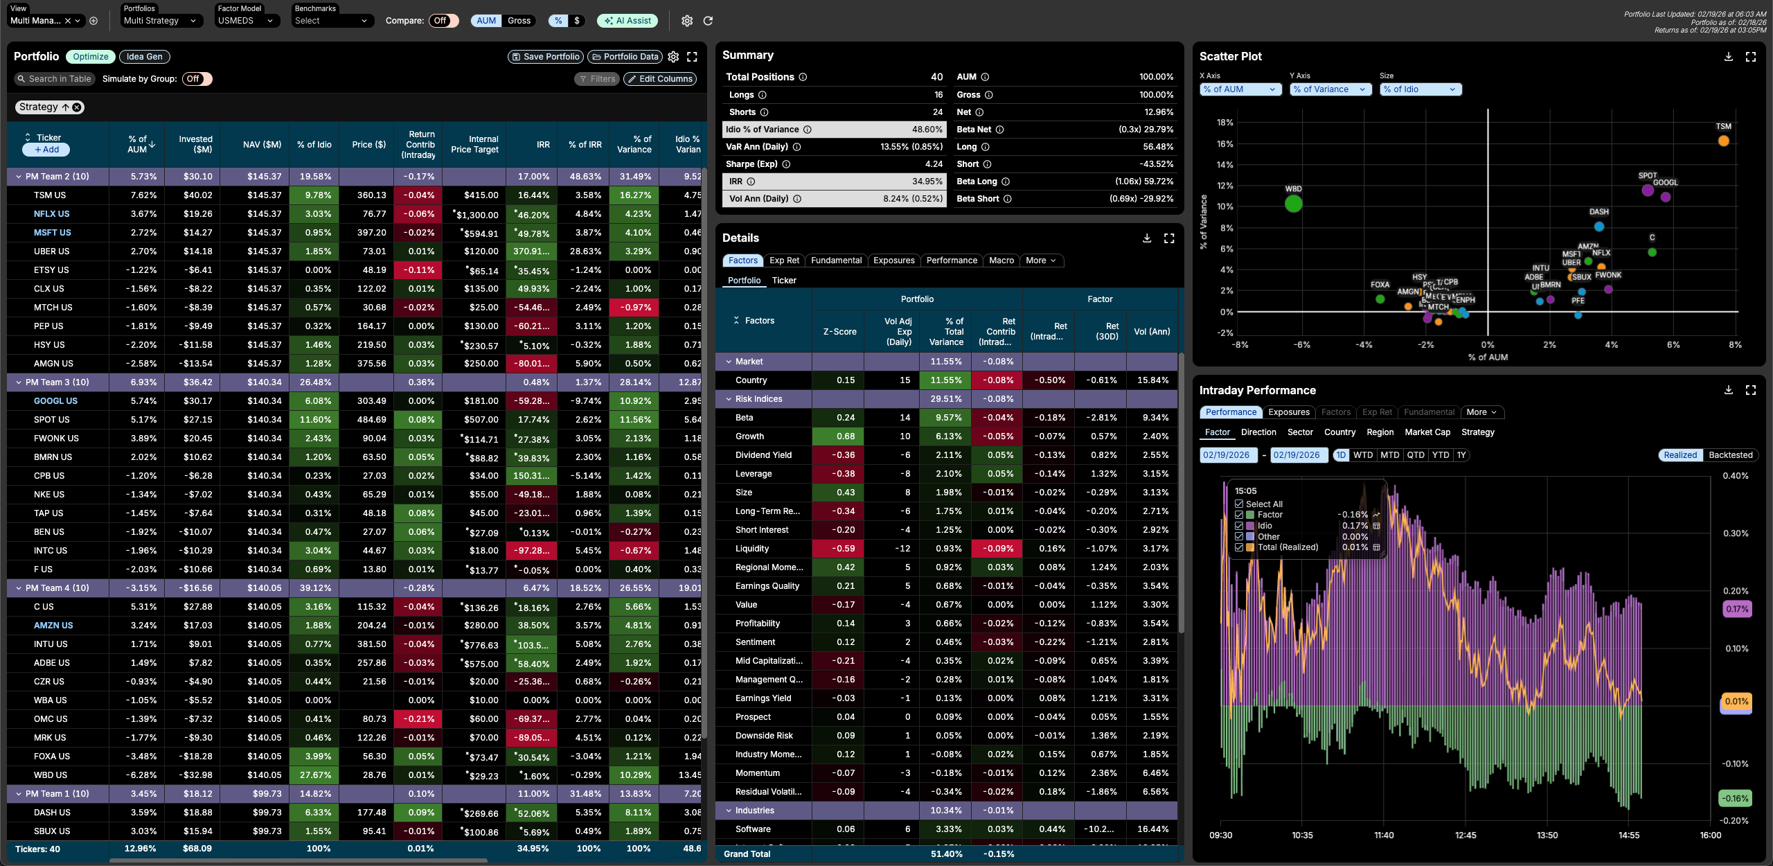1773x866 pixels.
Task: Click info icon next to Total Positions
Action: pos(803,77)
